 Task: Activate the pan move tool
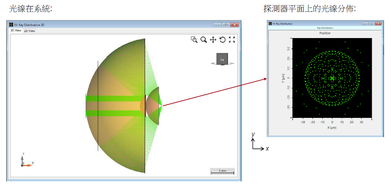pos(213,40)
